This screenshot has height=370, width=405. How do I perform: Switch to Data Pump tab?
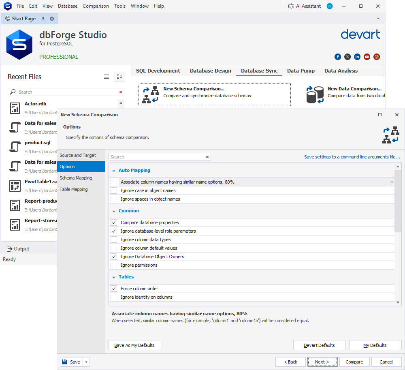coord(301,71)
